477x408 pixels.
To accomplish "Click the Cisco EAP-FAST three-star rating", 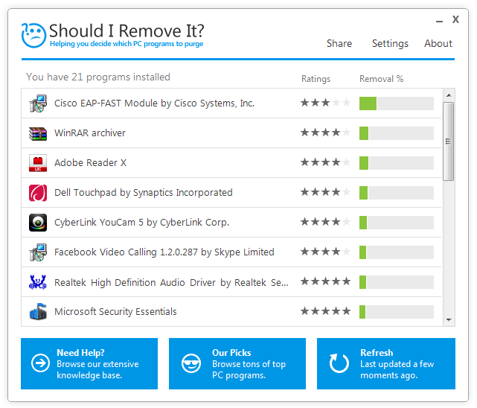I will [325, 103].
